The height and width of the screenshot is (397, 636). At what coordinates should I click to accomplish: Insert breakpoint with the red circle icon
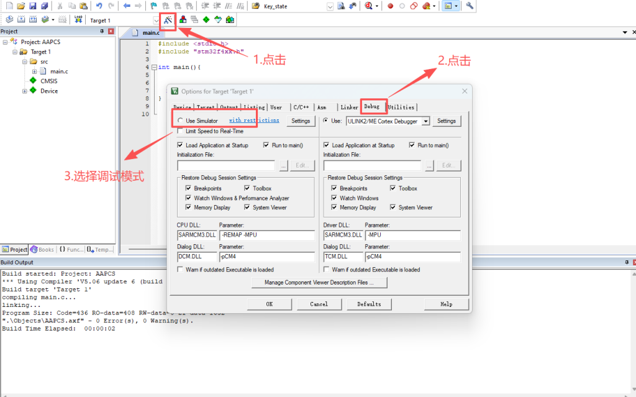(391, 6)
